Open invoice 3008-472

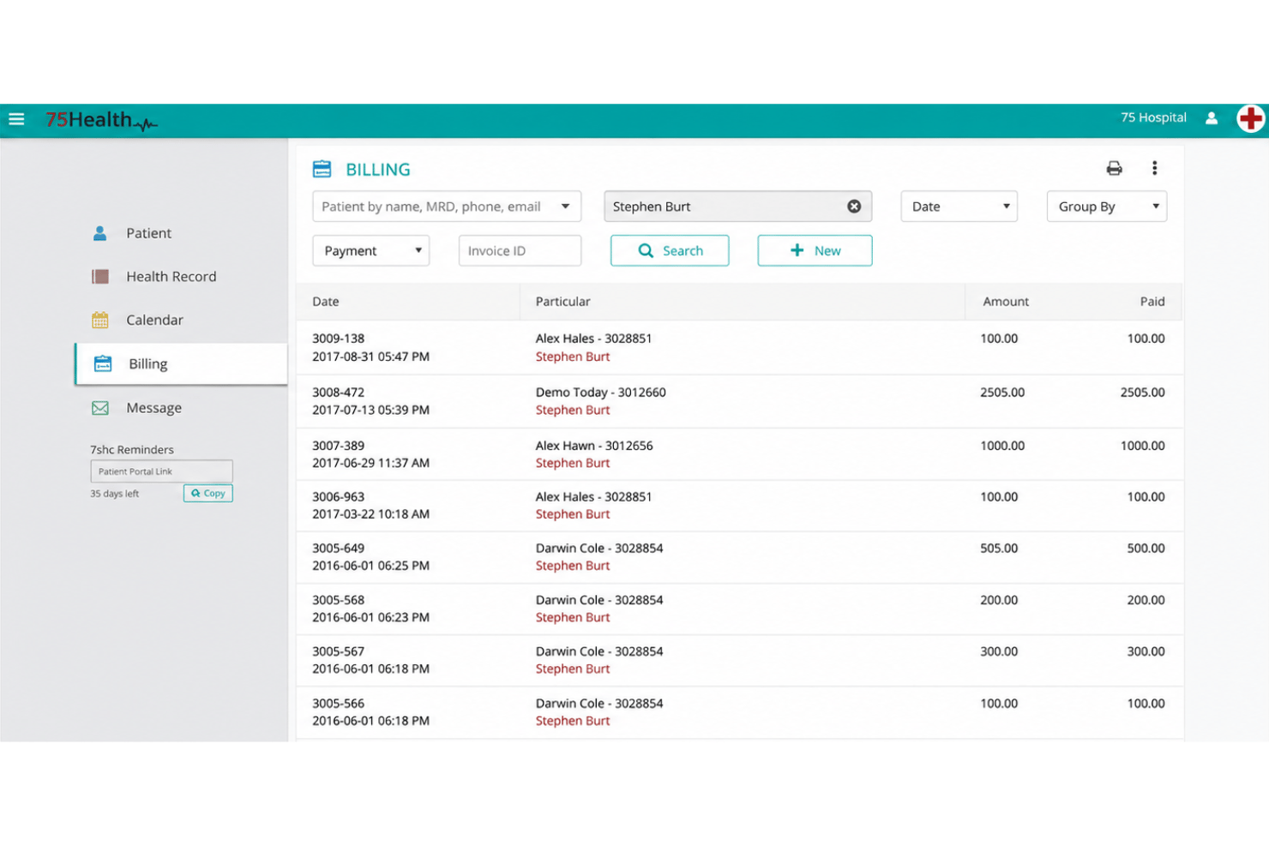[338, 393]
